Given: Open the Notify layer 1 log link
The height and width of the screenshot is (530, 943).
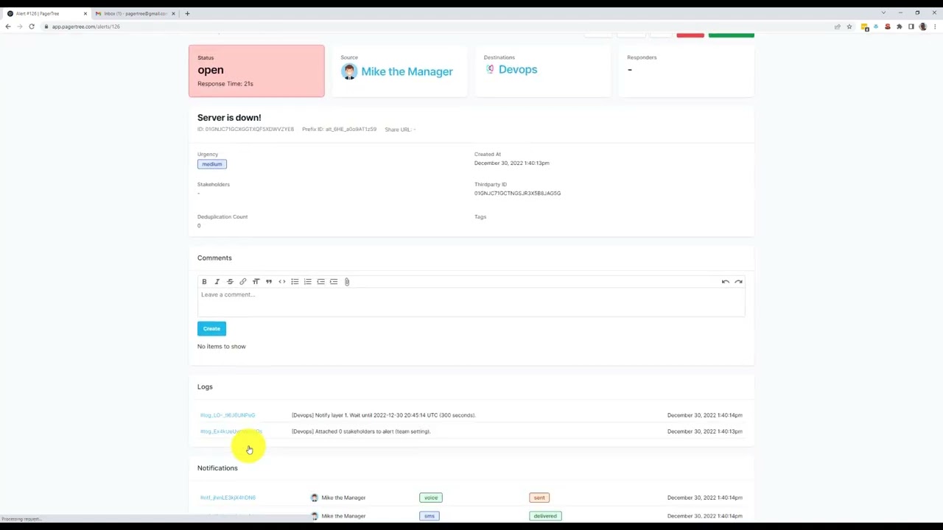Looking at the screenshot, I should 228,415.
